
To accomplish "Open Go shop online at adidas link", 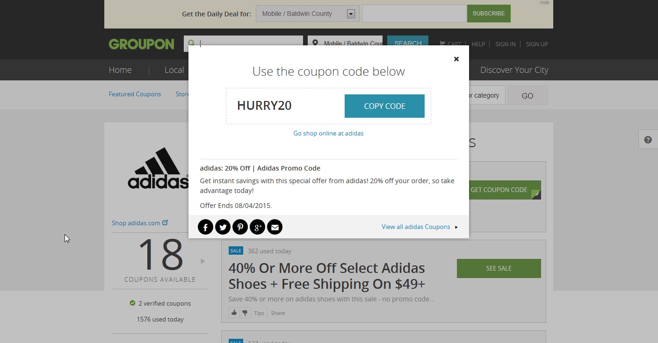I will [x=328, y=133].
